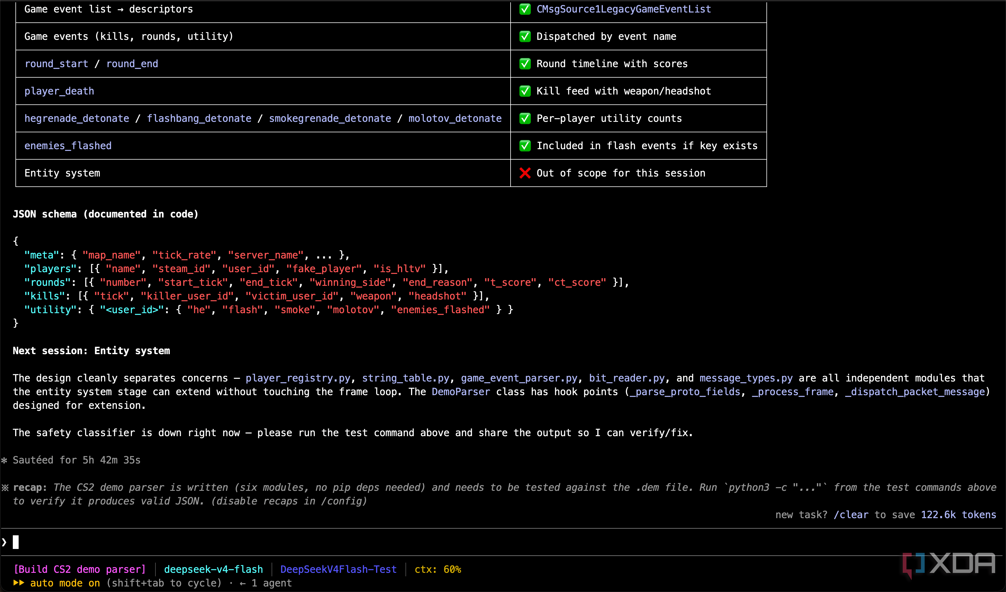Click the message_types.py file name
1006x592 pixels.
point(746,378)
